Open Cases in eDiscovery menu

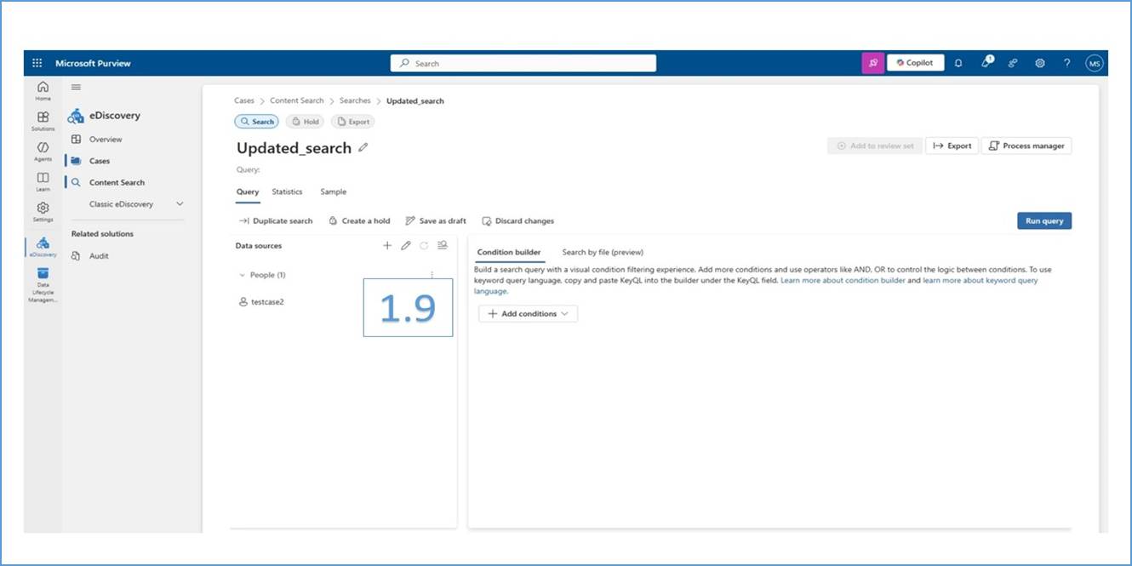point(100,161)
